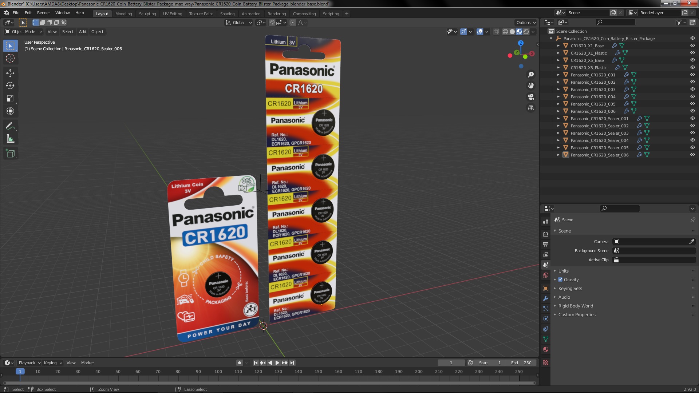Toggle camera view icon
699x393 pixels.
[x=531, y=97]
